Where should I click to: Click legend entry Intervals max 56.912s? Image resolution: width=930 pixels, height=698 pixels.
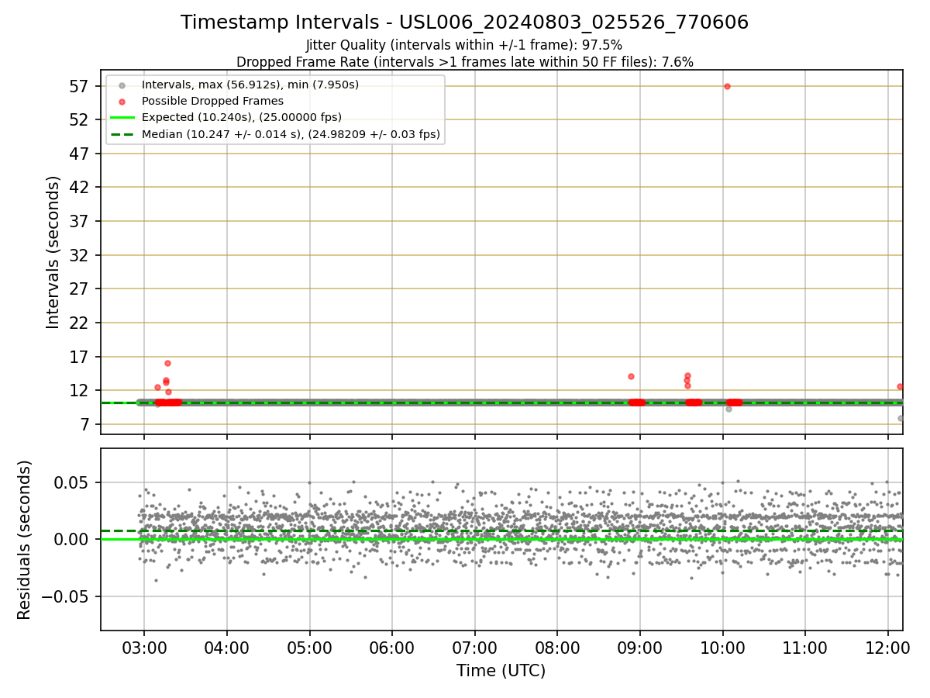(250, 85)
